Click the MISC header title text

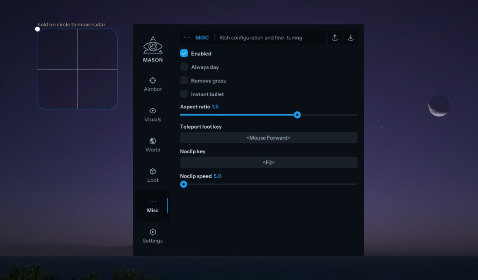[x=202, y=38]
